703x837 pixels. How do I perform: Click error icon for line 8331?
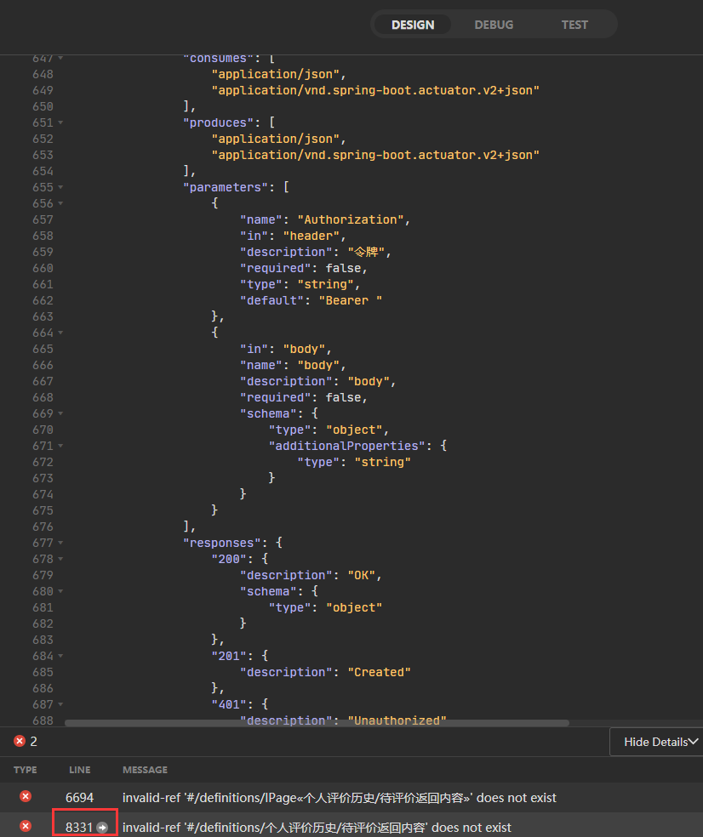point(26,826)
